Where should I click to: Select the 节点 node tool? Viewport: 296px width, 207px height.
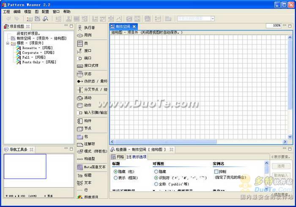click(85, 128)
